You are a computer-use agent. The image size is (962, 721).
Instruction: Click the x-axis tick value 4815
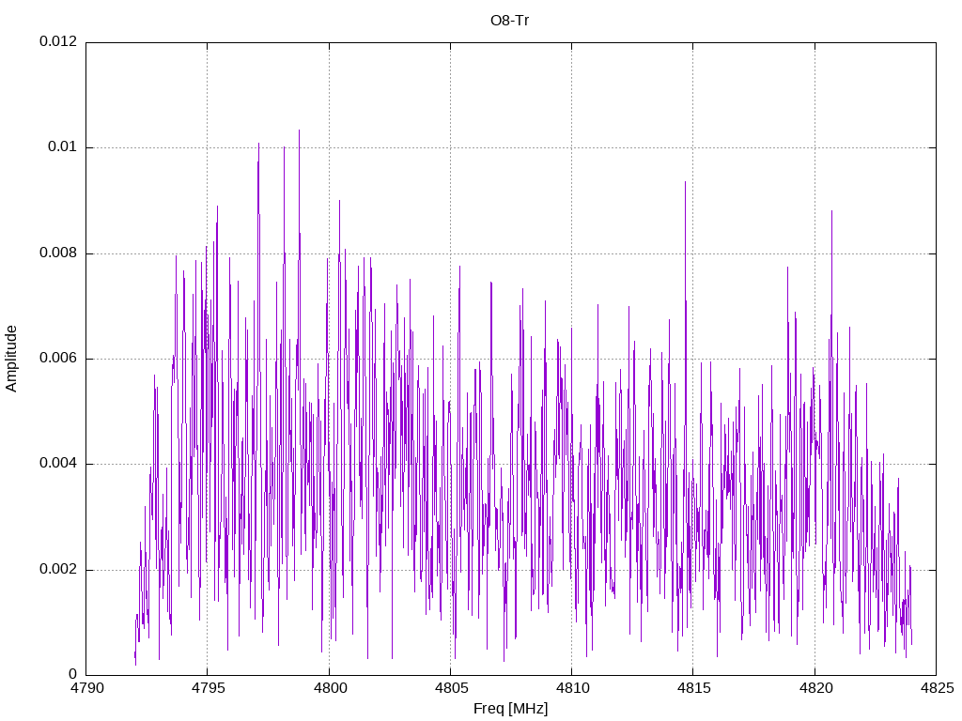click(x=694, y=688)
